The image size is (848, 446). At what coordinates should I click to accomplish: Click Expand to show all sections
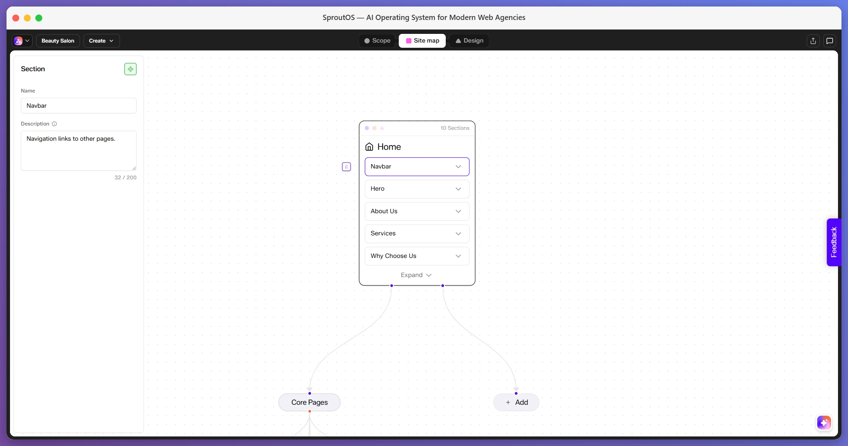tap(416, 275)
